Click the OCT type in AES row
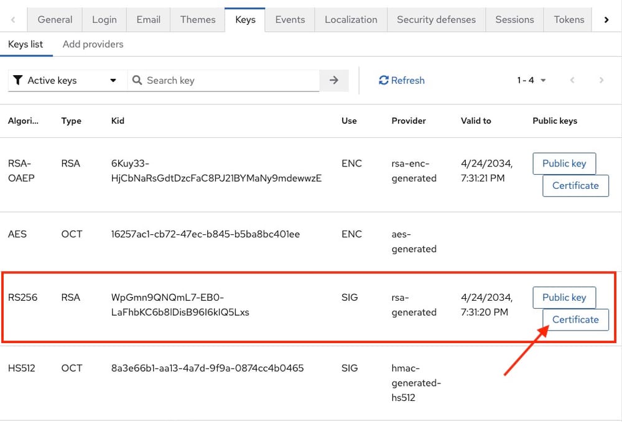This screenshot has width=622, height=422. tap(72, 234)
